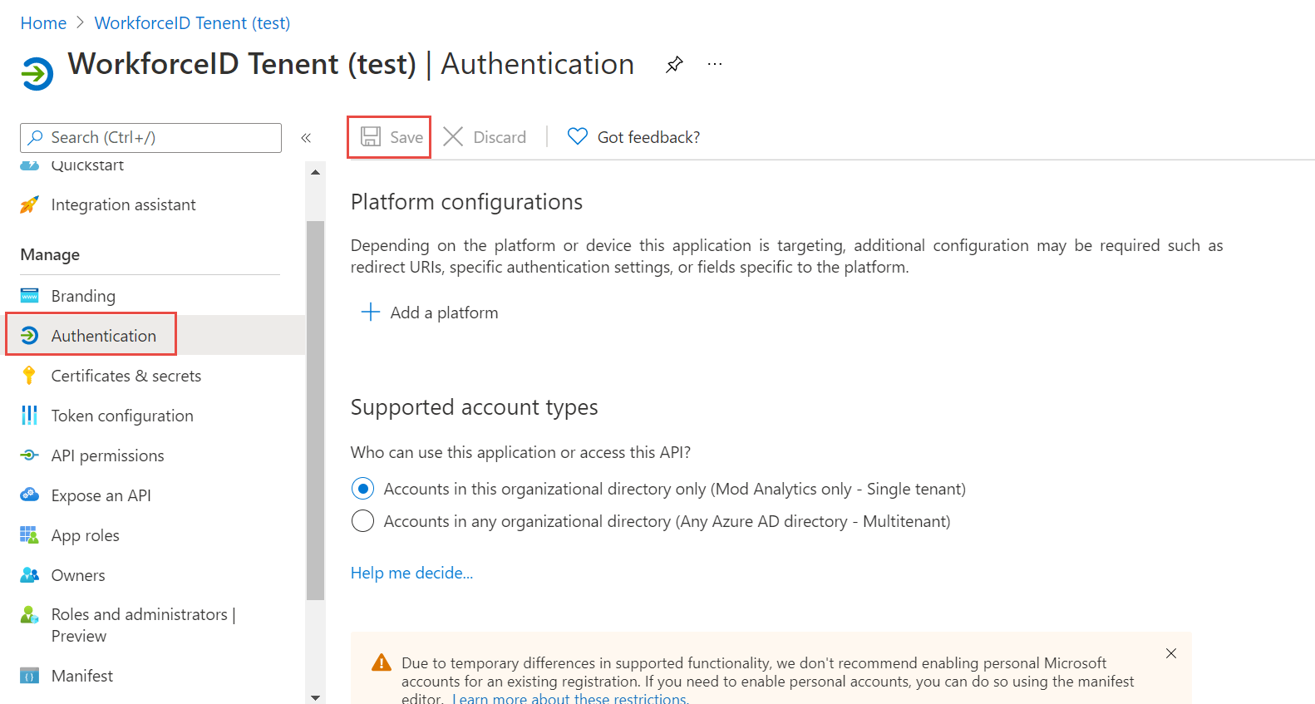Open the more options ellipsis in header
Screen dimensions: 1315x704
click(715, 64)
